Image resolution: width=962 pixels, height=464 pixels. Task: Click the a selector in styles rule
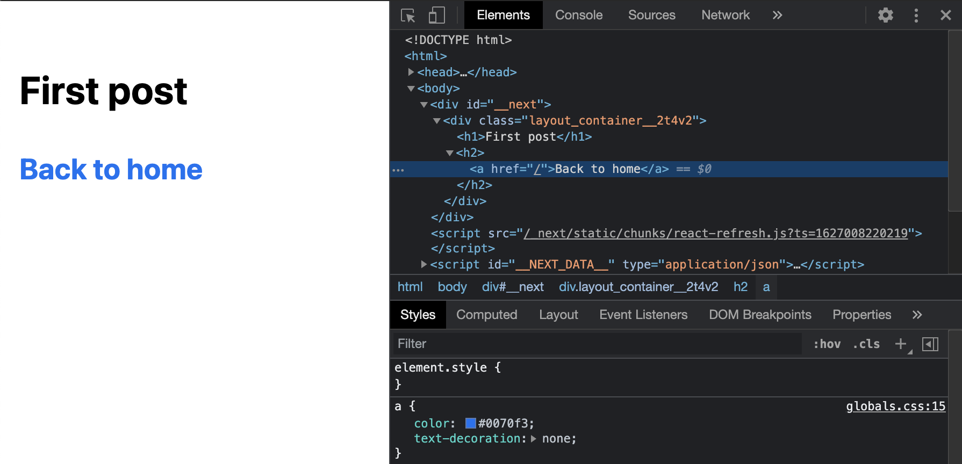click(398, 406)
